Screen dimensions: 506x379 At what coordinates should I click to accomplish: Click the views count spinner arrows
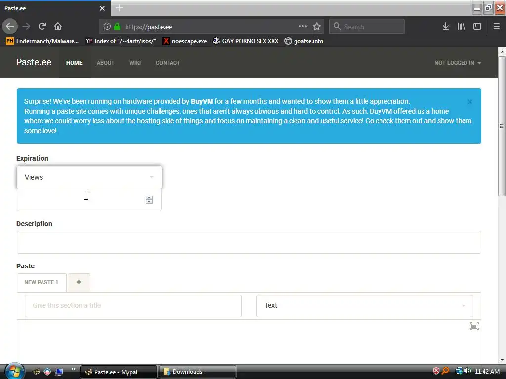pos(149,200)
